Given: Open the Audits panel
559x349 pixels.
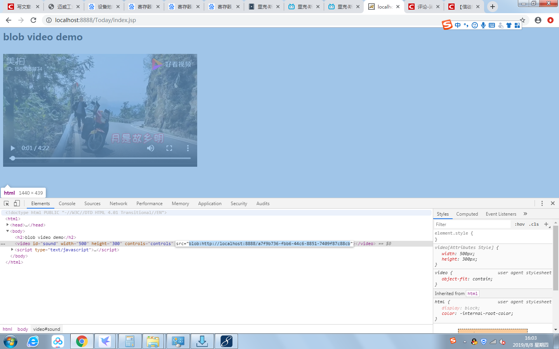Looking at the screenshot, I should coord(263,204).
